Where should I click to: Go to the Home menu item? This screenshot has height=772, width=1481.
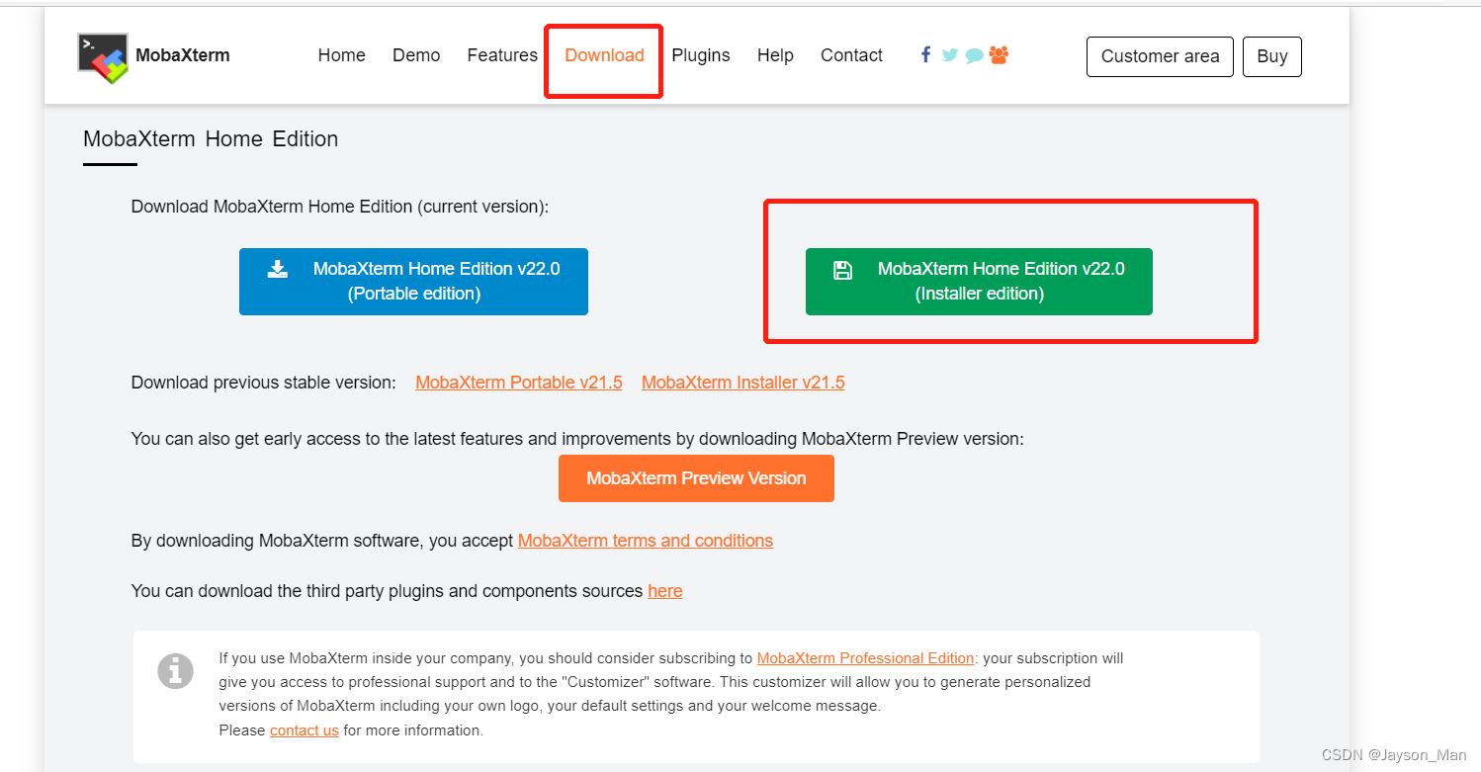342,55
